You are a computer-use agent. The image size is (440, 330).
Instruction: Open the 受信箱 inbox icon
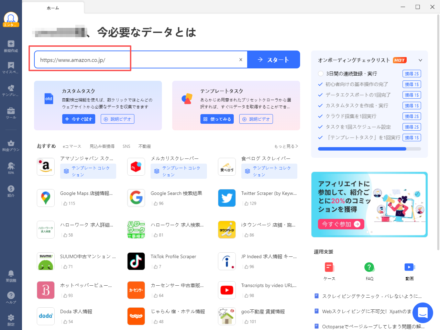click(11, 276)
